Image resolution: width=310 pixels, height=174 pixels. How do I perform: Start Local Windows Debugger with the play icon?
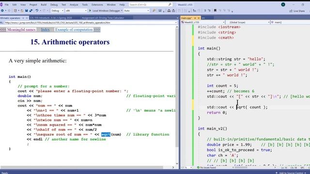click(x=90, y=11)
